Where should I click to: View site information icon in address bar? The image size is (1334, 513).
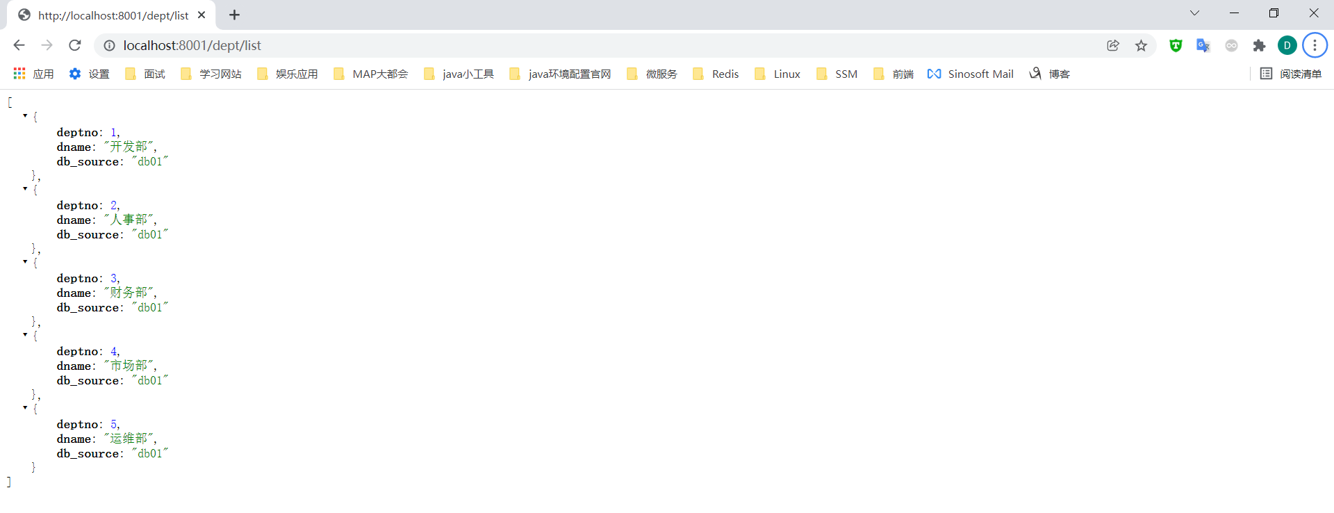pos(109,45)
